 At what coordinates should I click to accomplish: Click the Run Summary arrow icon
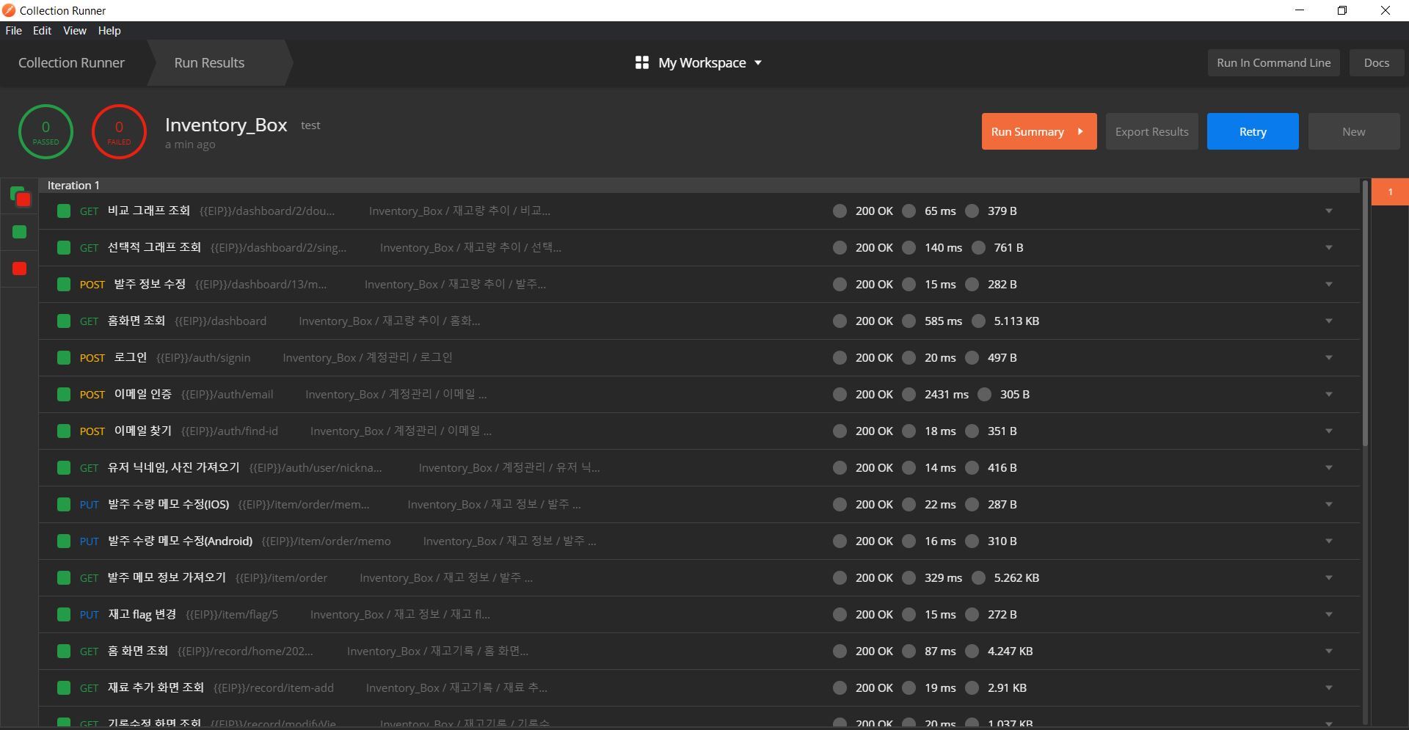(x=1080, y=132)
